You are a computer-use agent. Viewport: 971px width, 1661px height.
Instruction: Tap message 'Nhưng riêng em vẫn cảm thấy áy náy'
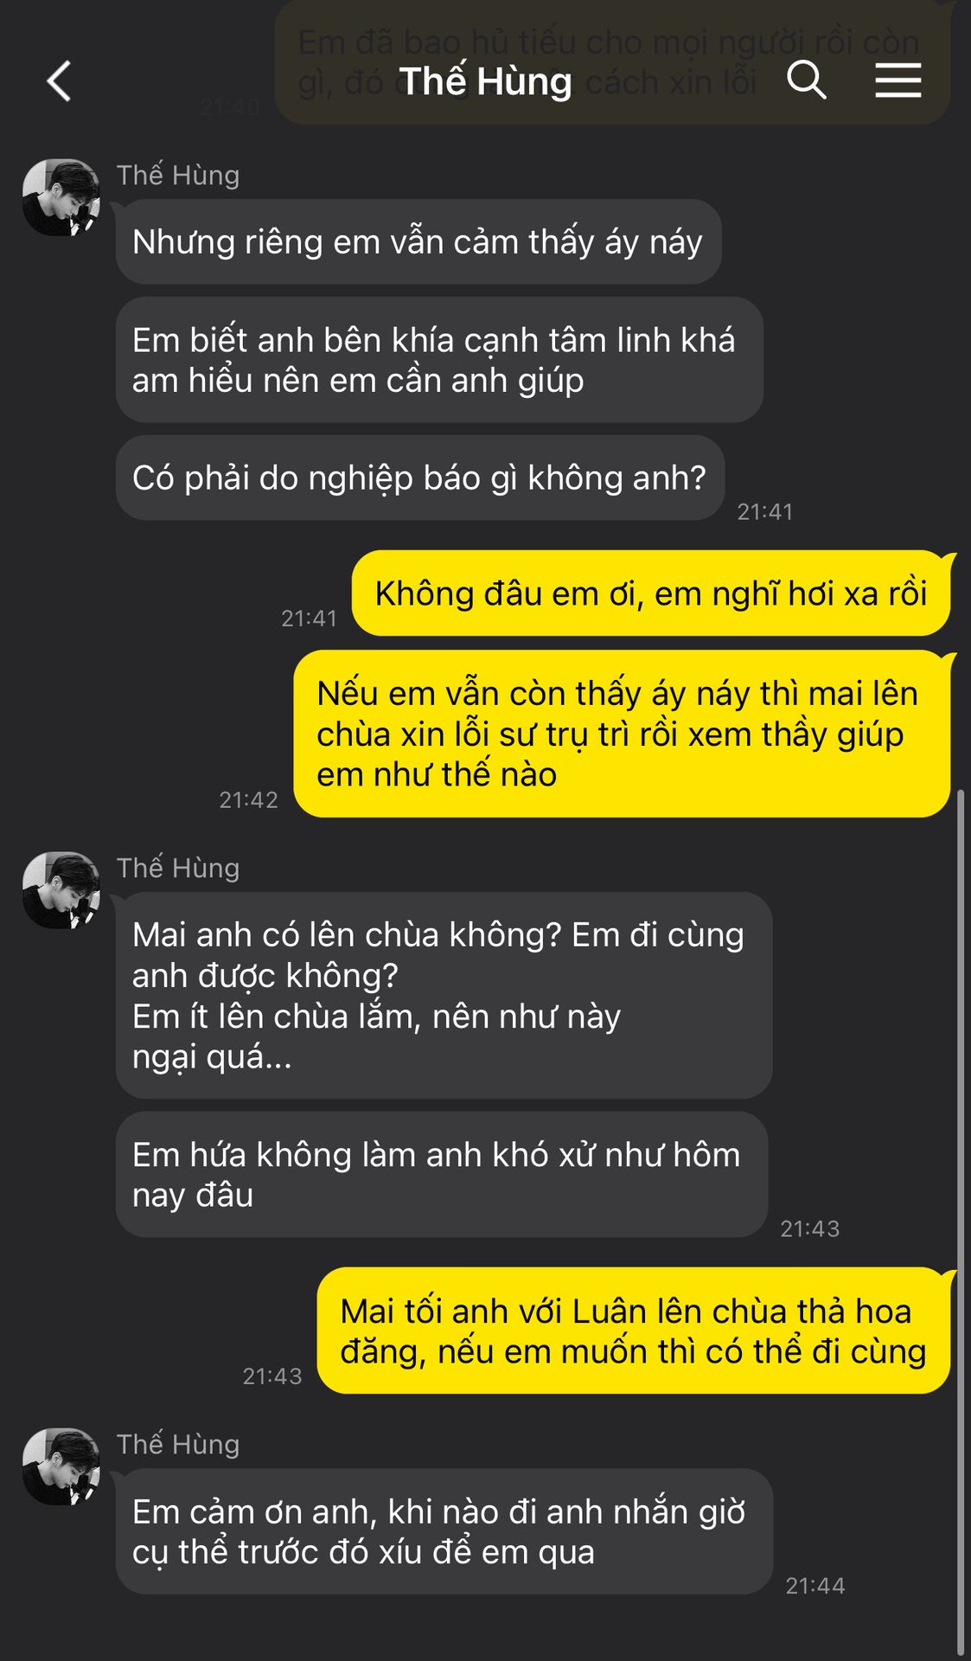[418, 241]
